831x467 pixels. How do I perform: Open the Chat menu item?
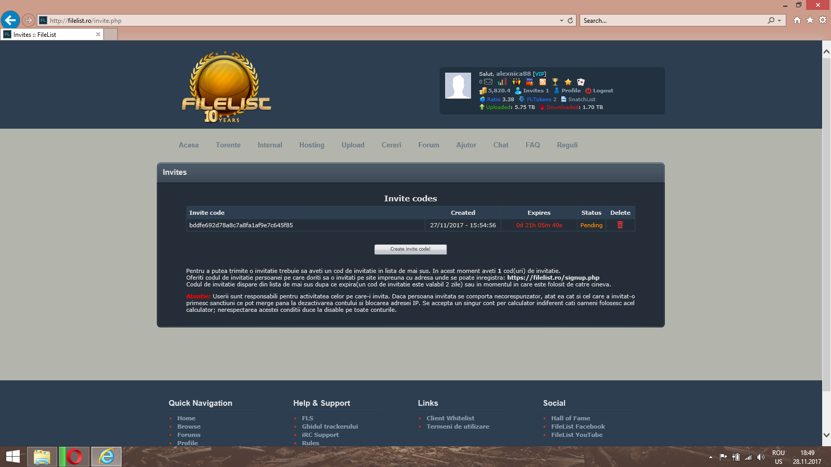coord(501,145)
